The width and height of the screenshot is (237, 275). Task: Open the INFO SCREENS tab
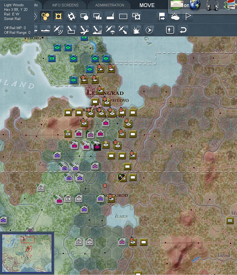pos(65,5)
